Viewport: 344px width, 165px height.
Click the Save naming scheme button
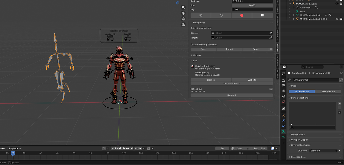point(203,49)
